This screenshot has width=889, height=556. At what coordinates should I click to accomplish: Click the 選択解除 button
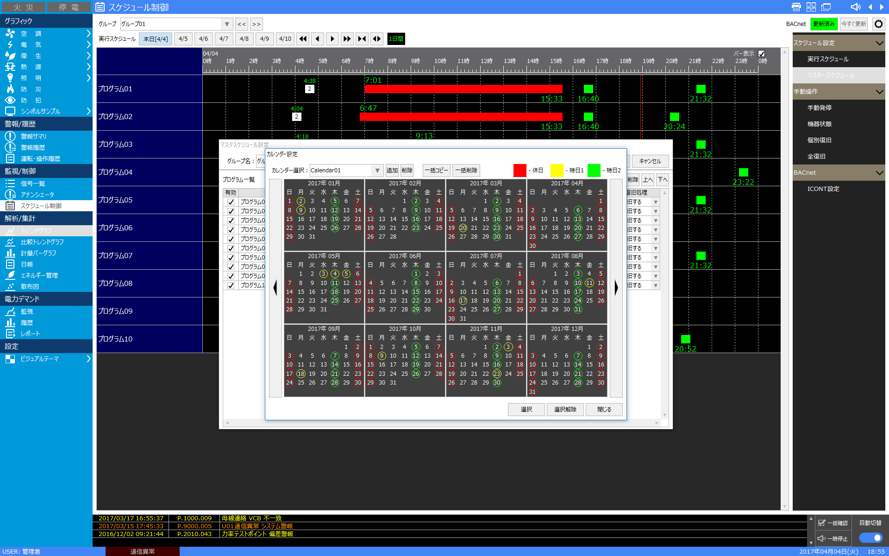coord(565,410)
